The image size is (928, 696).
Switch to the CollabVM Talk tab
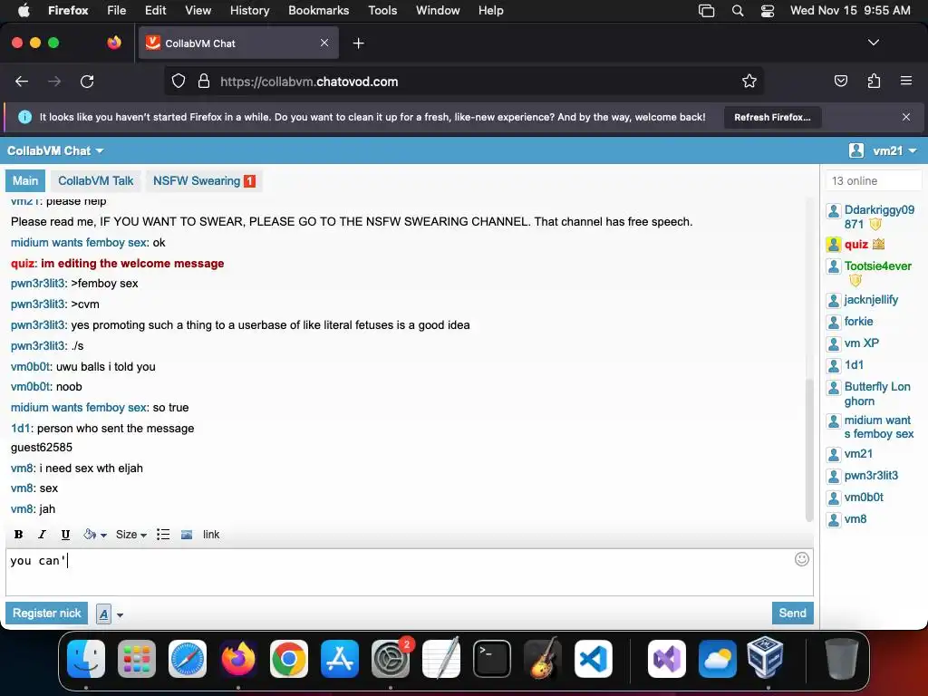pos(95,180)
